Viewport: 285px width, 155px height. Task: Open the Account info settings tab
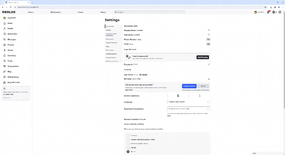[x=113, y=26]
